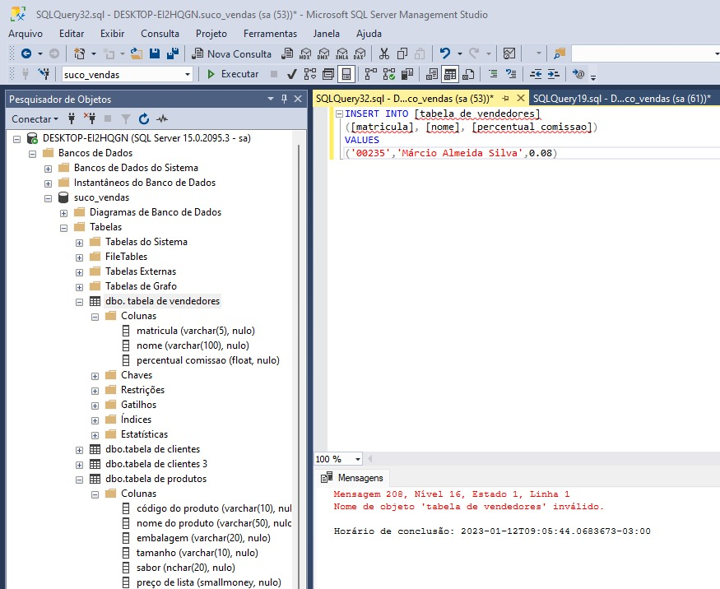
Task: Select the percentual comissao column item
Action: click(x=208, y=360)
